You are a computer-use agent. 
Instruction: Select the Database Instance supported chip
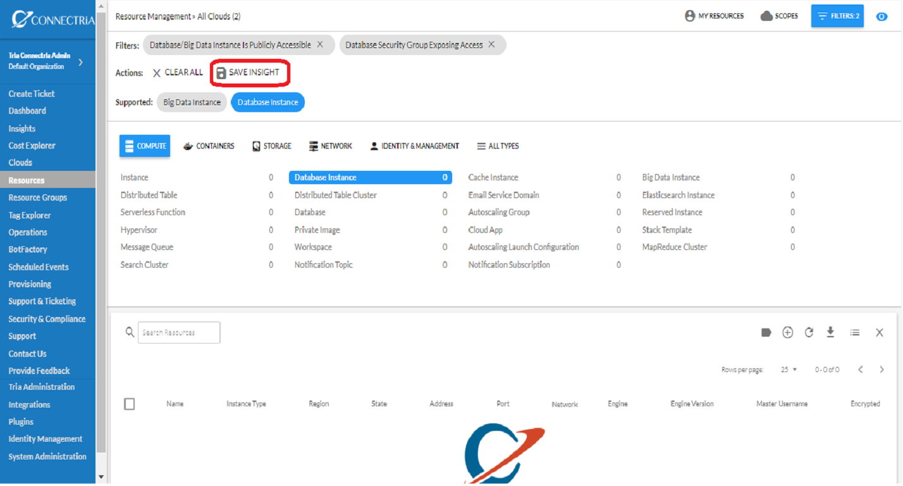pyautogui.click(x=267, y=102)
